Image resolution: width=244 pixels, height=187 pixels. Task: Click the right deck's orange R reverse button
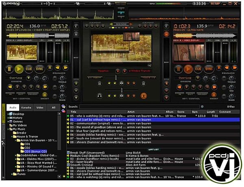point(219,67)
